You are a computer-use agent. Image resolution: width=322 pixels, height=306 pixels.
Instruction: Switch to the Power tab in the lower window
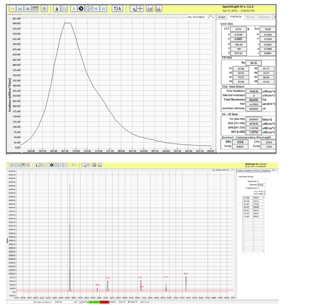pyautogui.click(x=258, y=171)
